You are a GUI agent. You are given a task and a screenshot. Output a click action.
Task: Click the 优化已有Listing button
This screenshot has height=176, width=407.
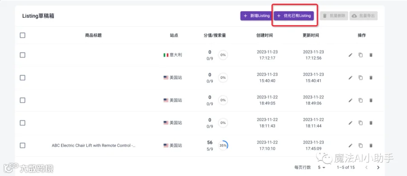294,16
